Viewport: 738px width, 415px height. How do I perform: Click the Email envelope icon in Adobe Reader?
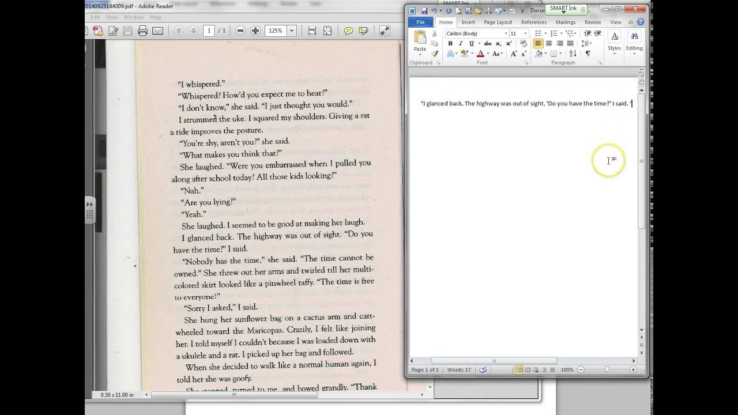(x=157, y=31)
